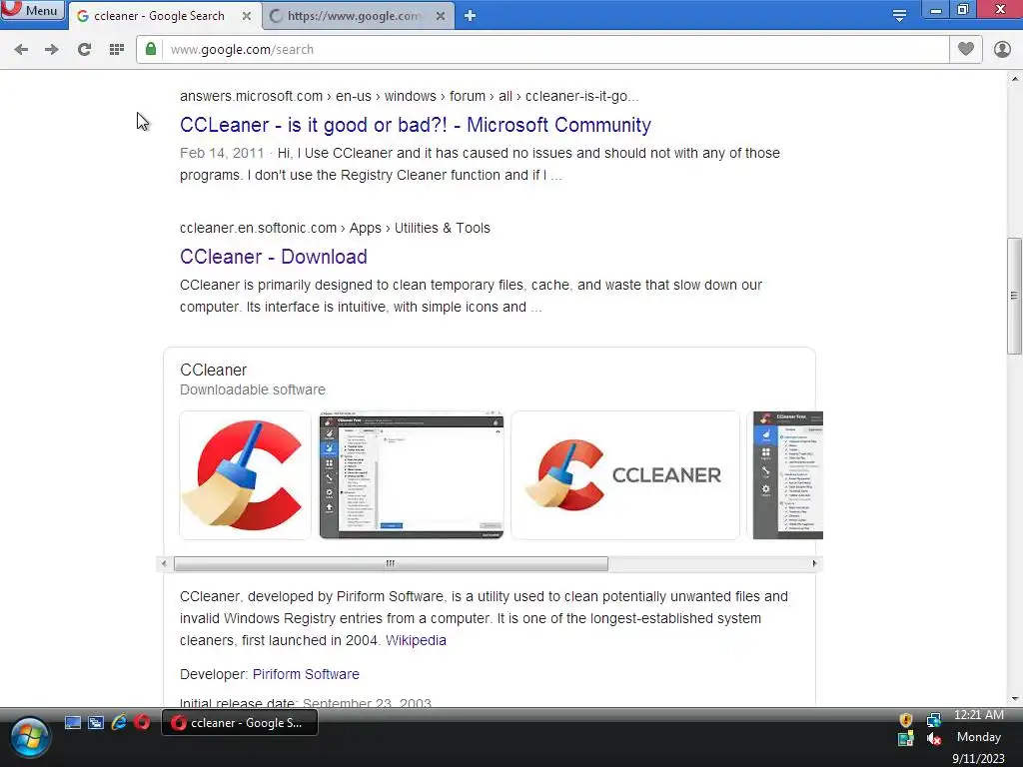Open the Windows Start orb
Screen dimensions: 1023x767
(29, 738)
